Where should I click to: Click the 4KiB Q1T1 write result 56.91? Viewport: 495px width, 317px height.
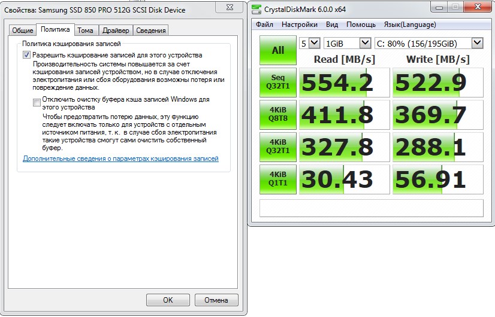(438, 179)
